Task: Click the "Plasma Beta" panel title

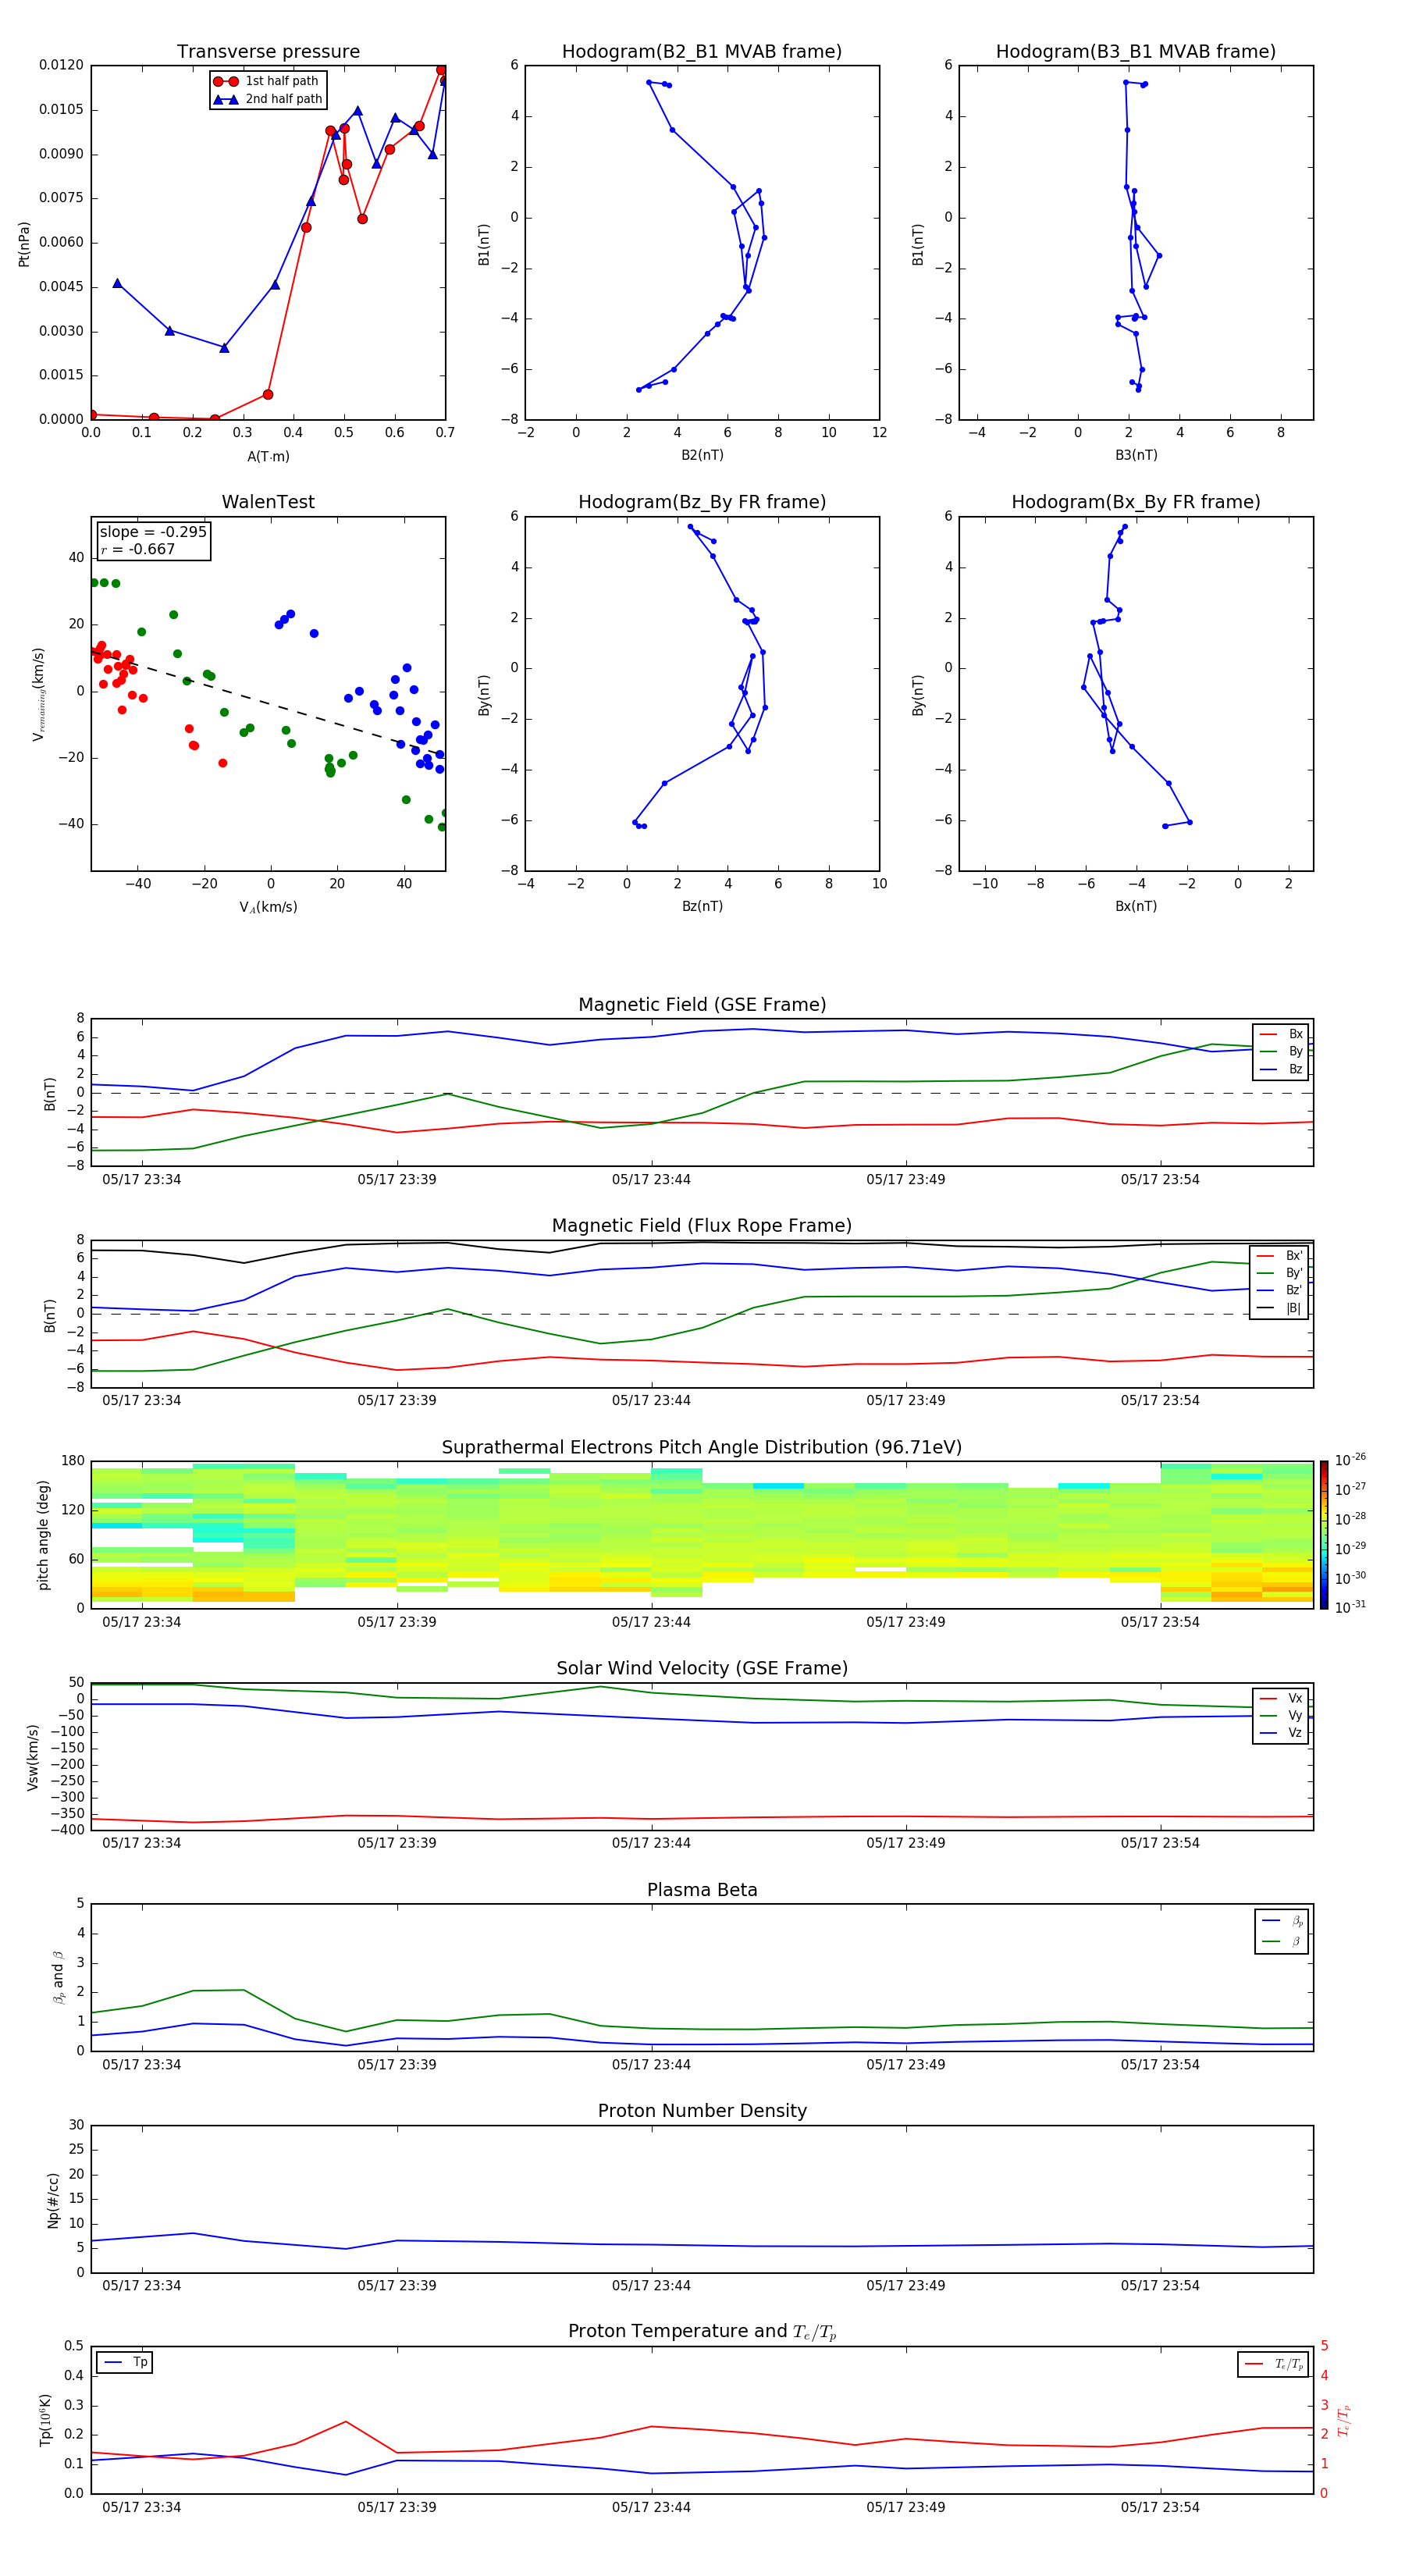Action: click(x=702, y=1891)
